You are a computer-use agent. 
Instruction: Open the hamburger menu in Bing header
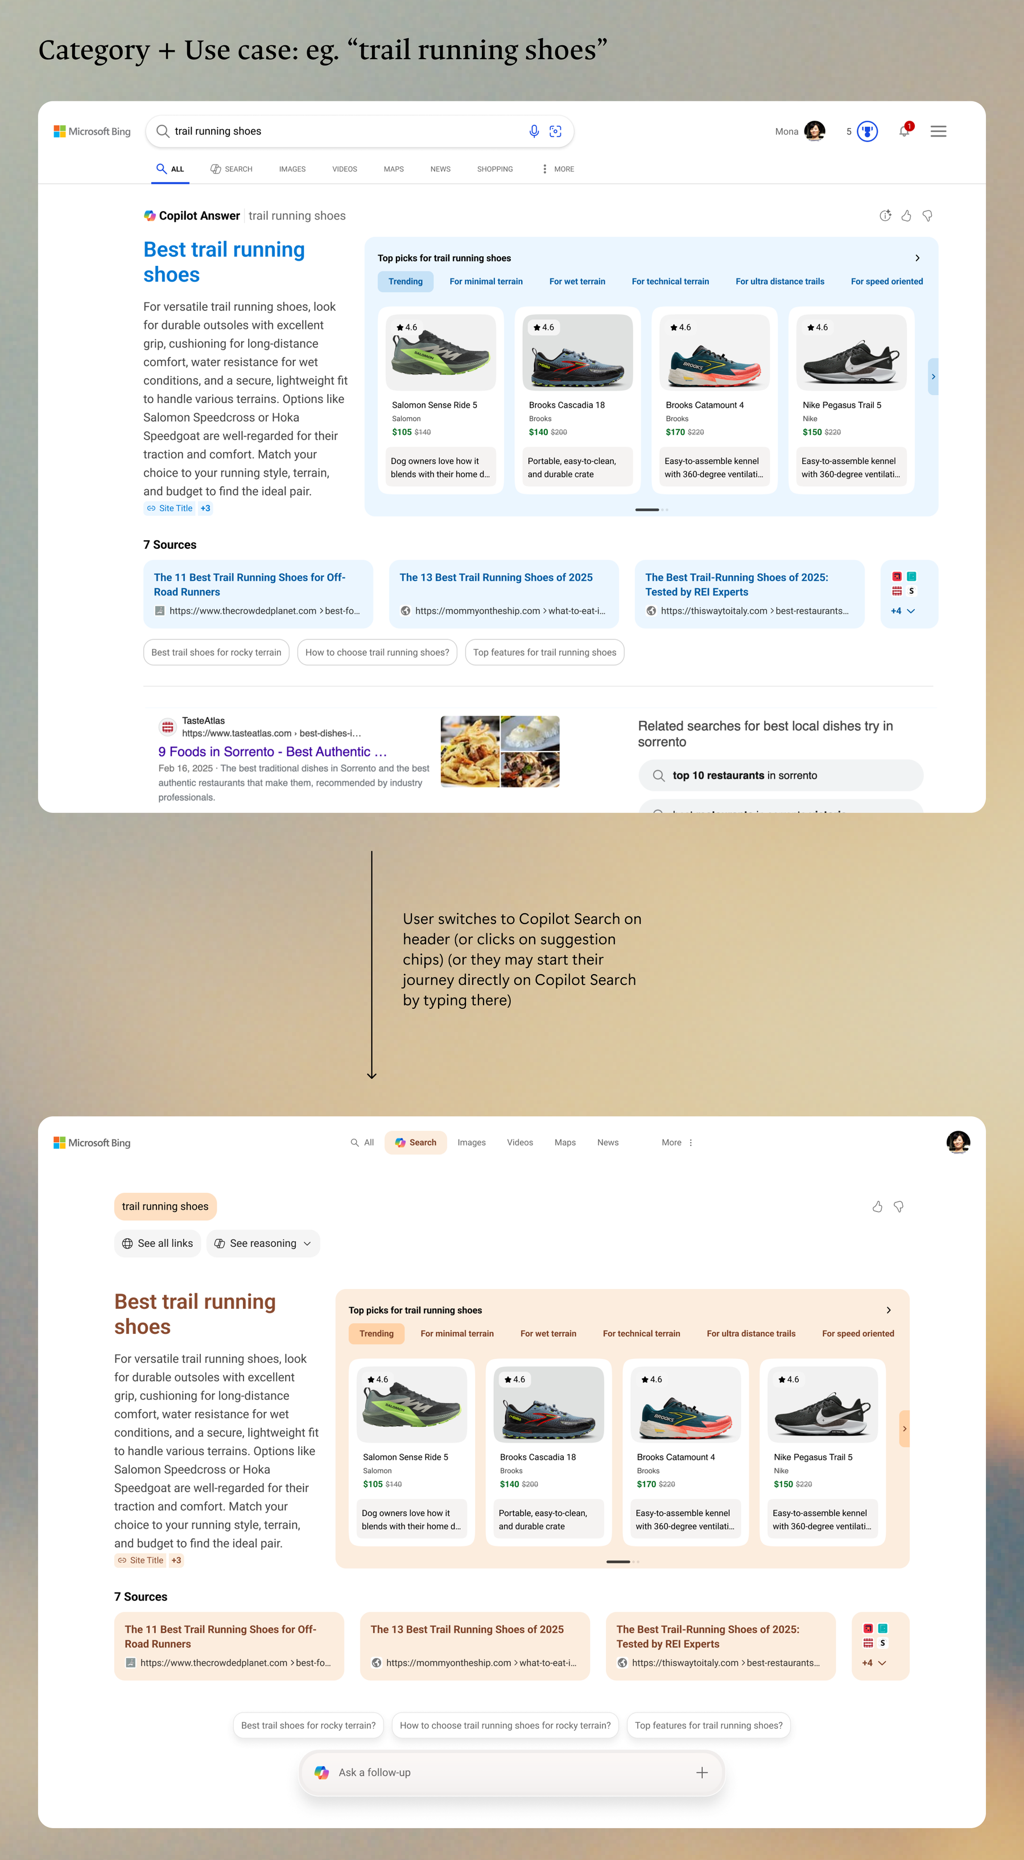pyautogui.click(x=938, y=132)
